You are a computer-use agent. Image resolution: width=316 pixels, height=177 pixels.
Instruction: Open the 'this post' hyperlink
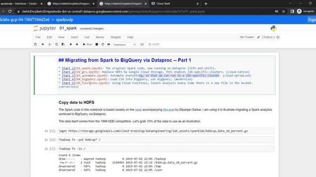168,110
